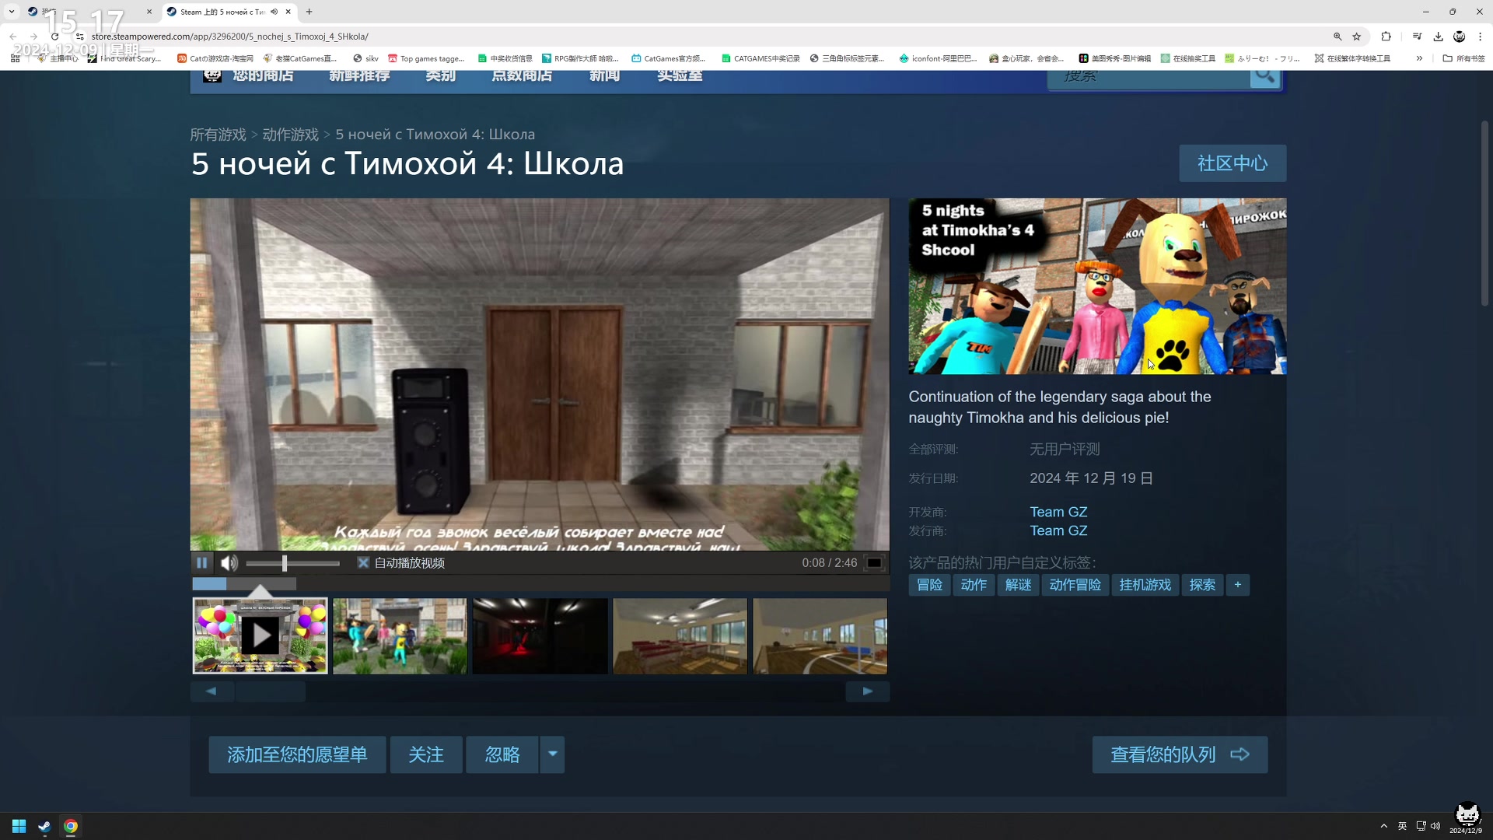This screenshot has width=1493, height=840.
Task: Open the 新闻 menu item
Action: (x=604, y=76)
